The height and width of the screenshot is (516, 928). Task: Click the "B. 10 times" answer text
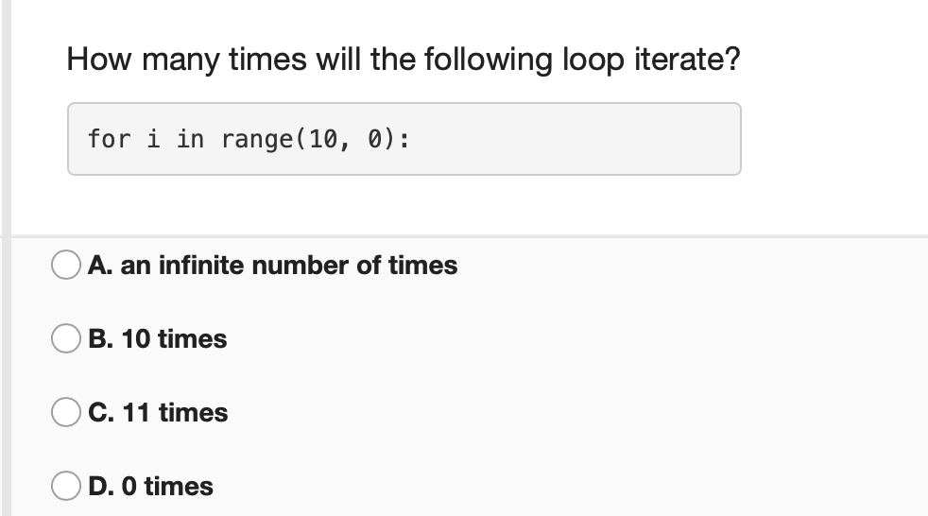pyautogui.click(x=158, y=339)
